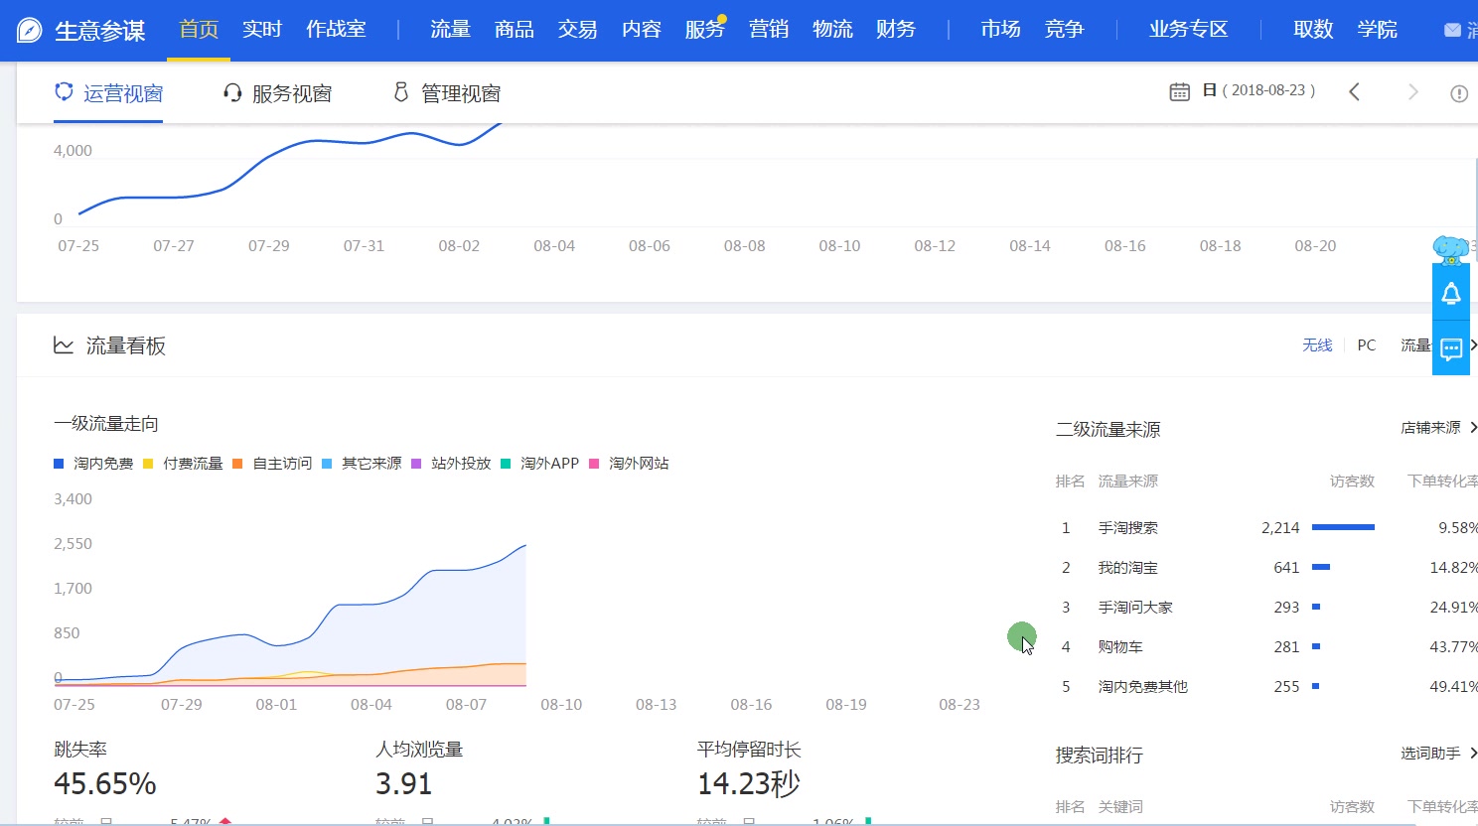Image resolution: width=1478 pixels, height=826 pixels.
Task: Open date selector 日 (2018-08-23)
Action: tap(1258, 90)
